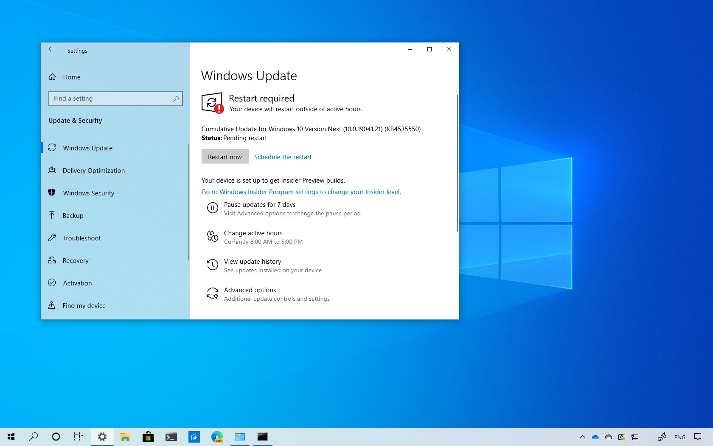Open Backup settings
The height and width of the screenshot is (446, 713).
[72, 215]
